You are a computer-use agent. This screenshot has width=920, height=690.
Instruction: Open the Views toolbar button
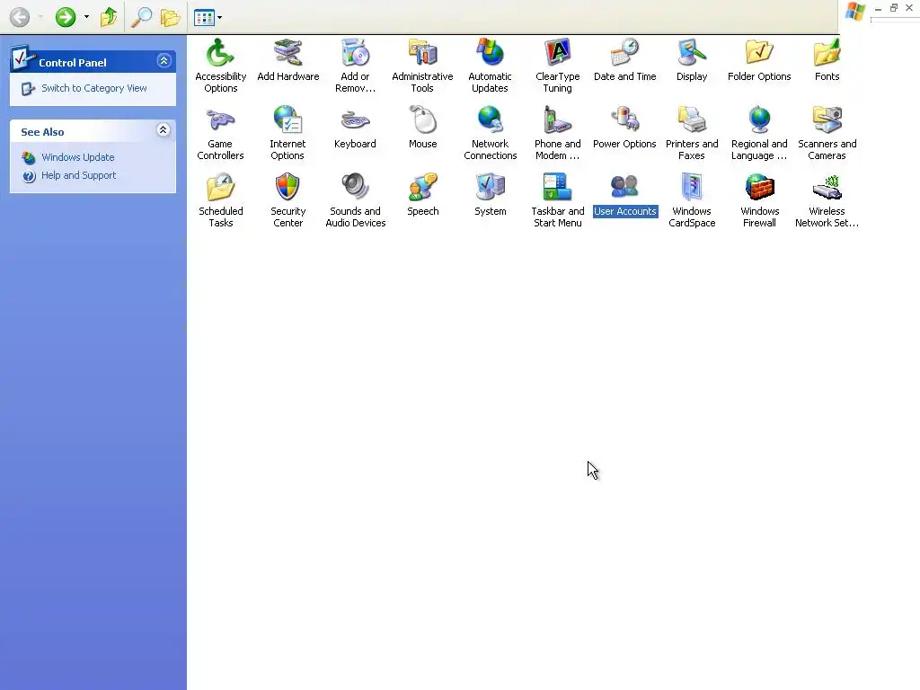[204, 18]
